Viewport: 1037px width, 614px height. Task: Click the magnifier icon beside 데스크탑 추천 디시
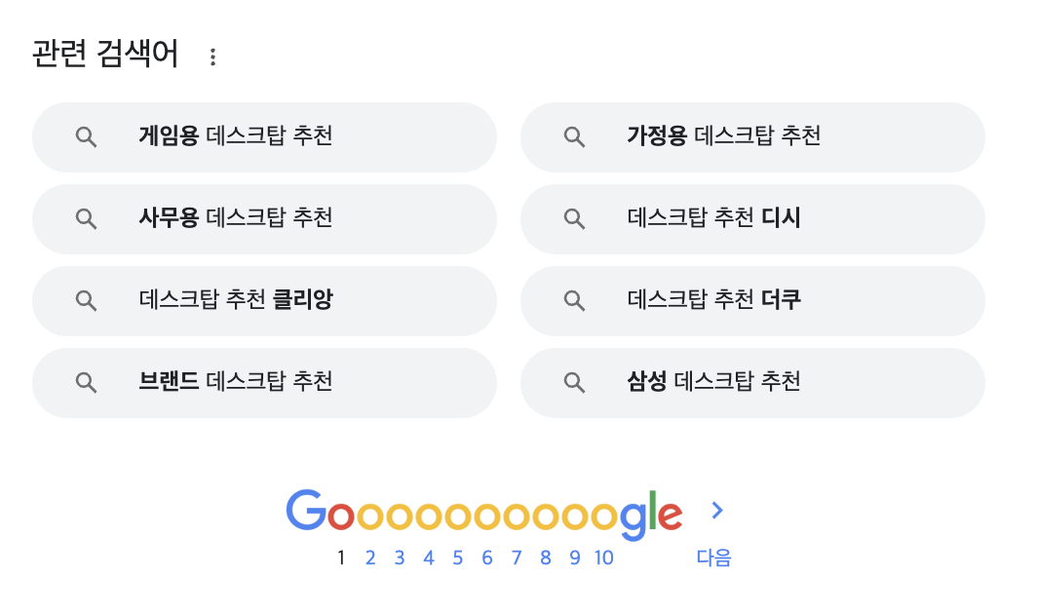574,219
